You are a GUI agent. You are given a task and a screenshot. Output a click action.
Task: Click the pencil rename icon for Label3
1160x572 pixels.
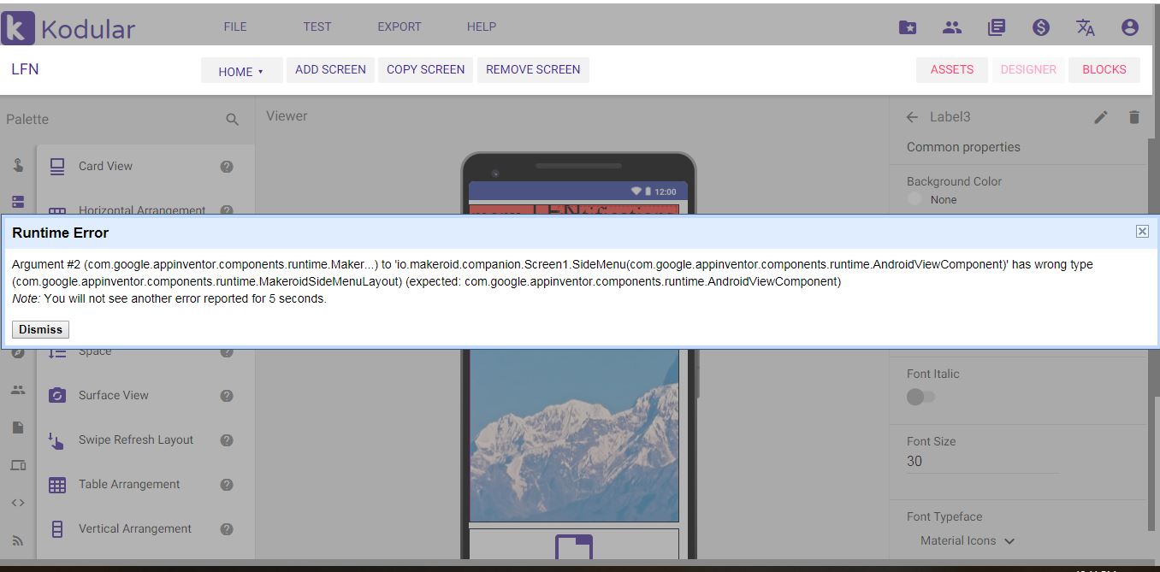tap(1101, 117)
